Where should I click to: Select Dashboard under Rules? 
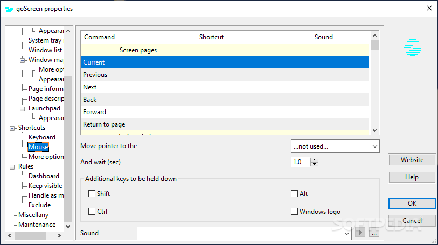tap(44, 176)
